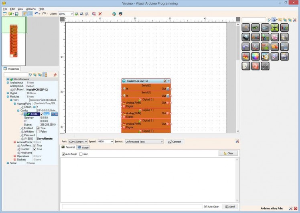300x213 pixels.
Task: Uncheck the Auto Scroll checkbox
Action: pyautogui.click(x=63, y=154)
